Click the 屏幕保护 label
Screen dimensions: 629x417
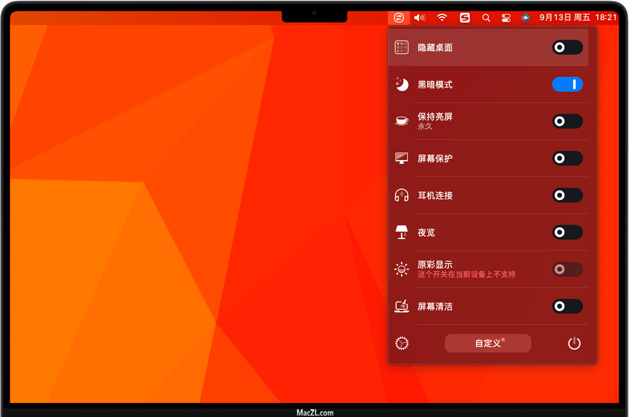click(435, 158)
